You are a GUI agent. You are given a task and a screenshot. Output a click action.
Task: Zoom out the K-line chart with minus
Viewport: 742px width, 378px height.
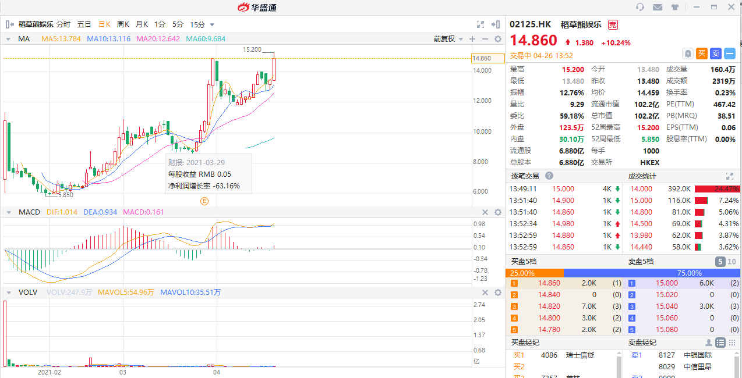[485, 39]
